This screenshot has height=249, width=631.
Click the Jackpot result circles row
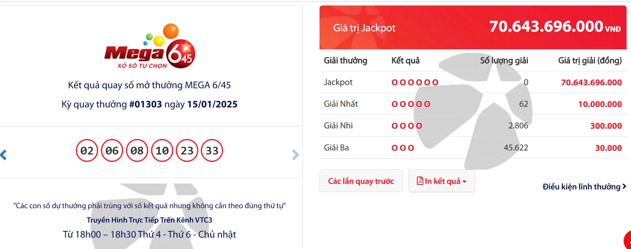coord(415,82)
